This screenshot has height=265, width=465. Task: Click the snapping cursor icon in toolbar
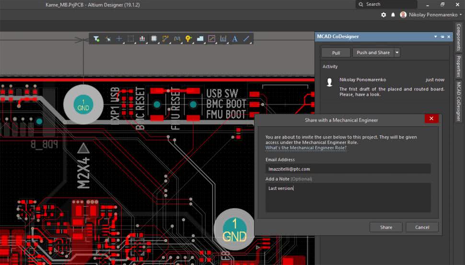click(x=108, y=39)
